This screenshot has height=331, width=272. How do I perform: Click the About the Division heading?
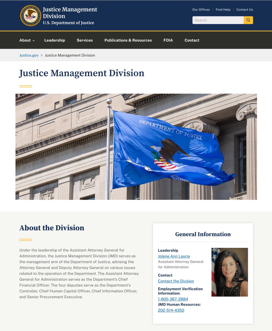(52, 228)
